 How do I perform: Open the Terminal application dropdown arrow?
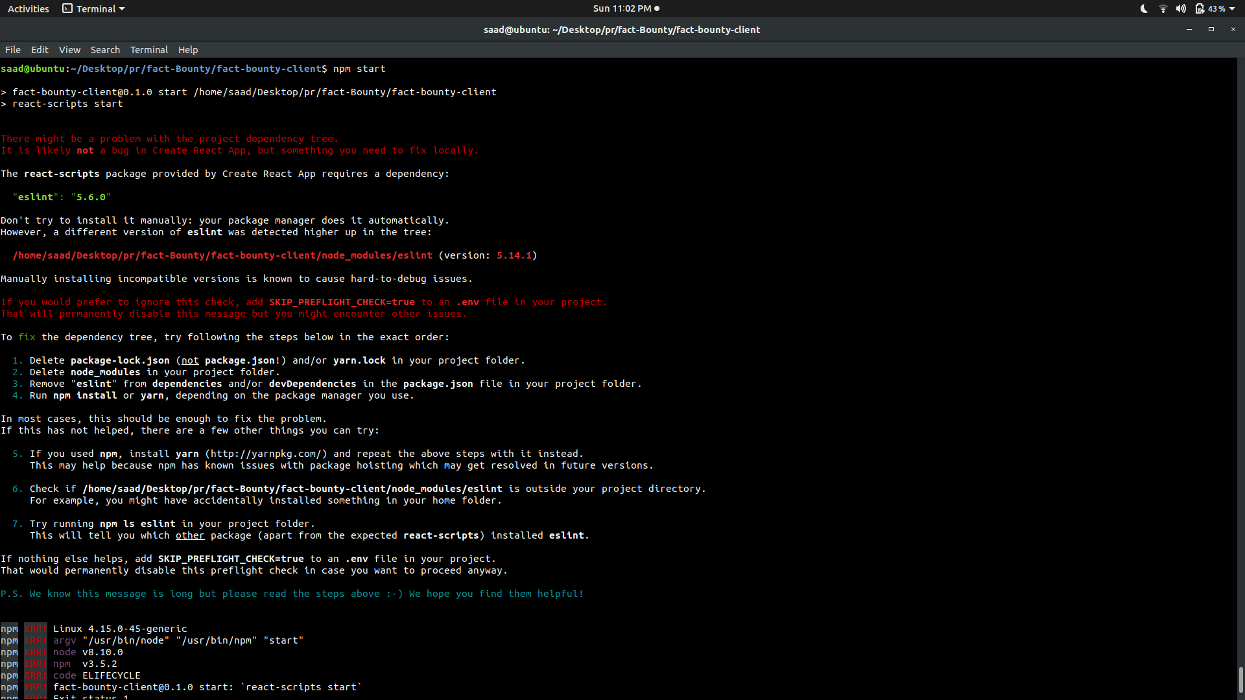point(121,9)
